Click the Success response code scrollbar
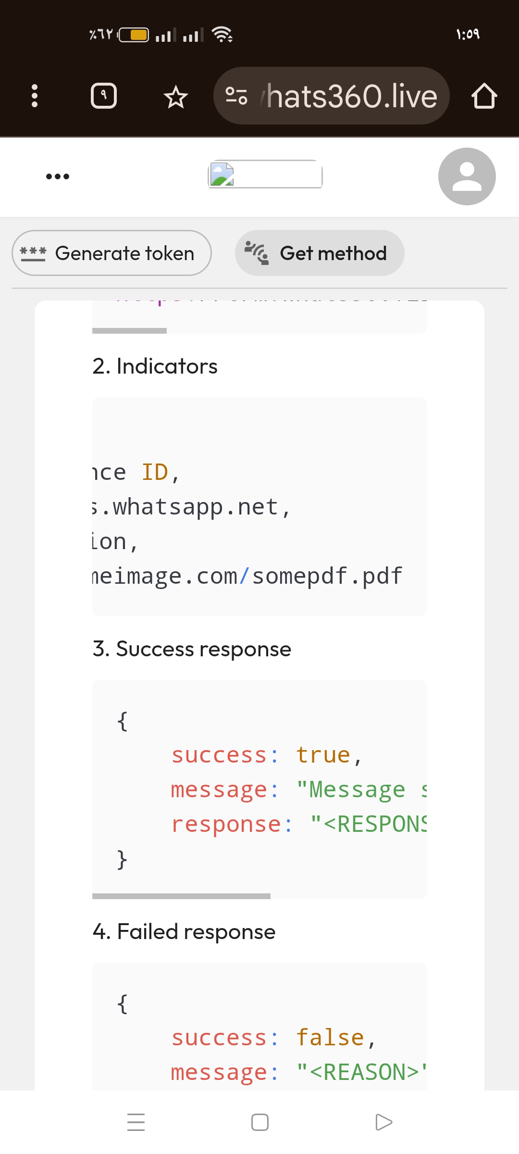The height and width of the screenshot is (1154, 519). [181, 896]
